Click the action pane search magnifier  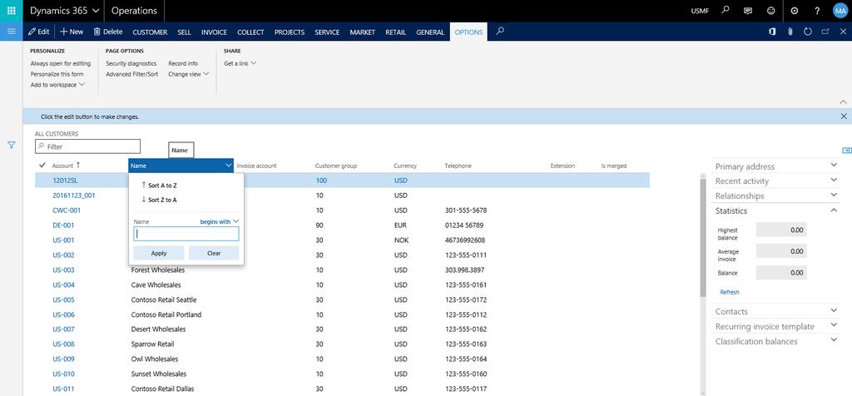(x=500, y=32)
